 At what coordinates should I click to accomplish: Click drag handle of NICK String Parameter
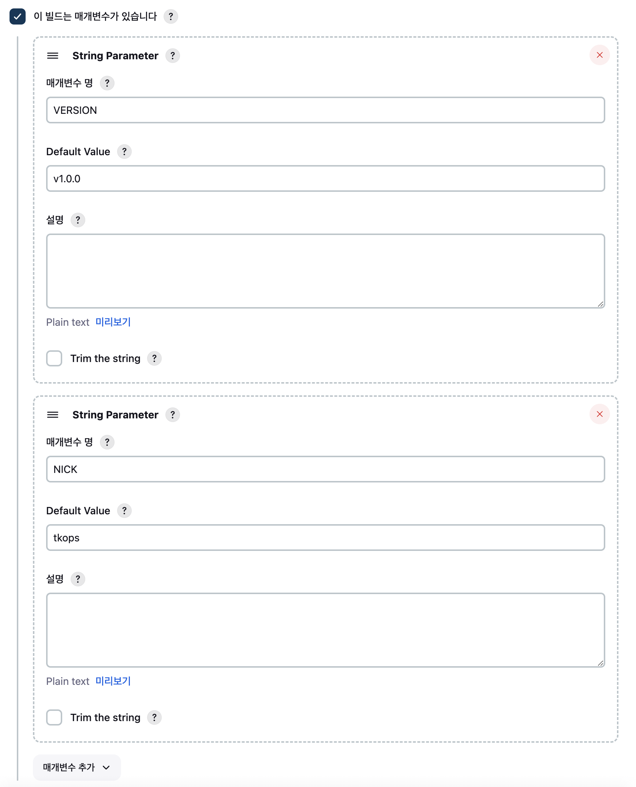(x=53, y=415)
